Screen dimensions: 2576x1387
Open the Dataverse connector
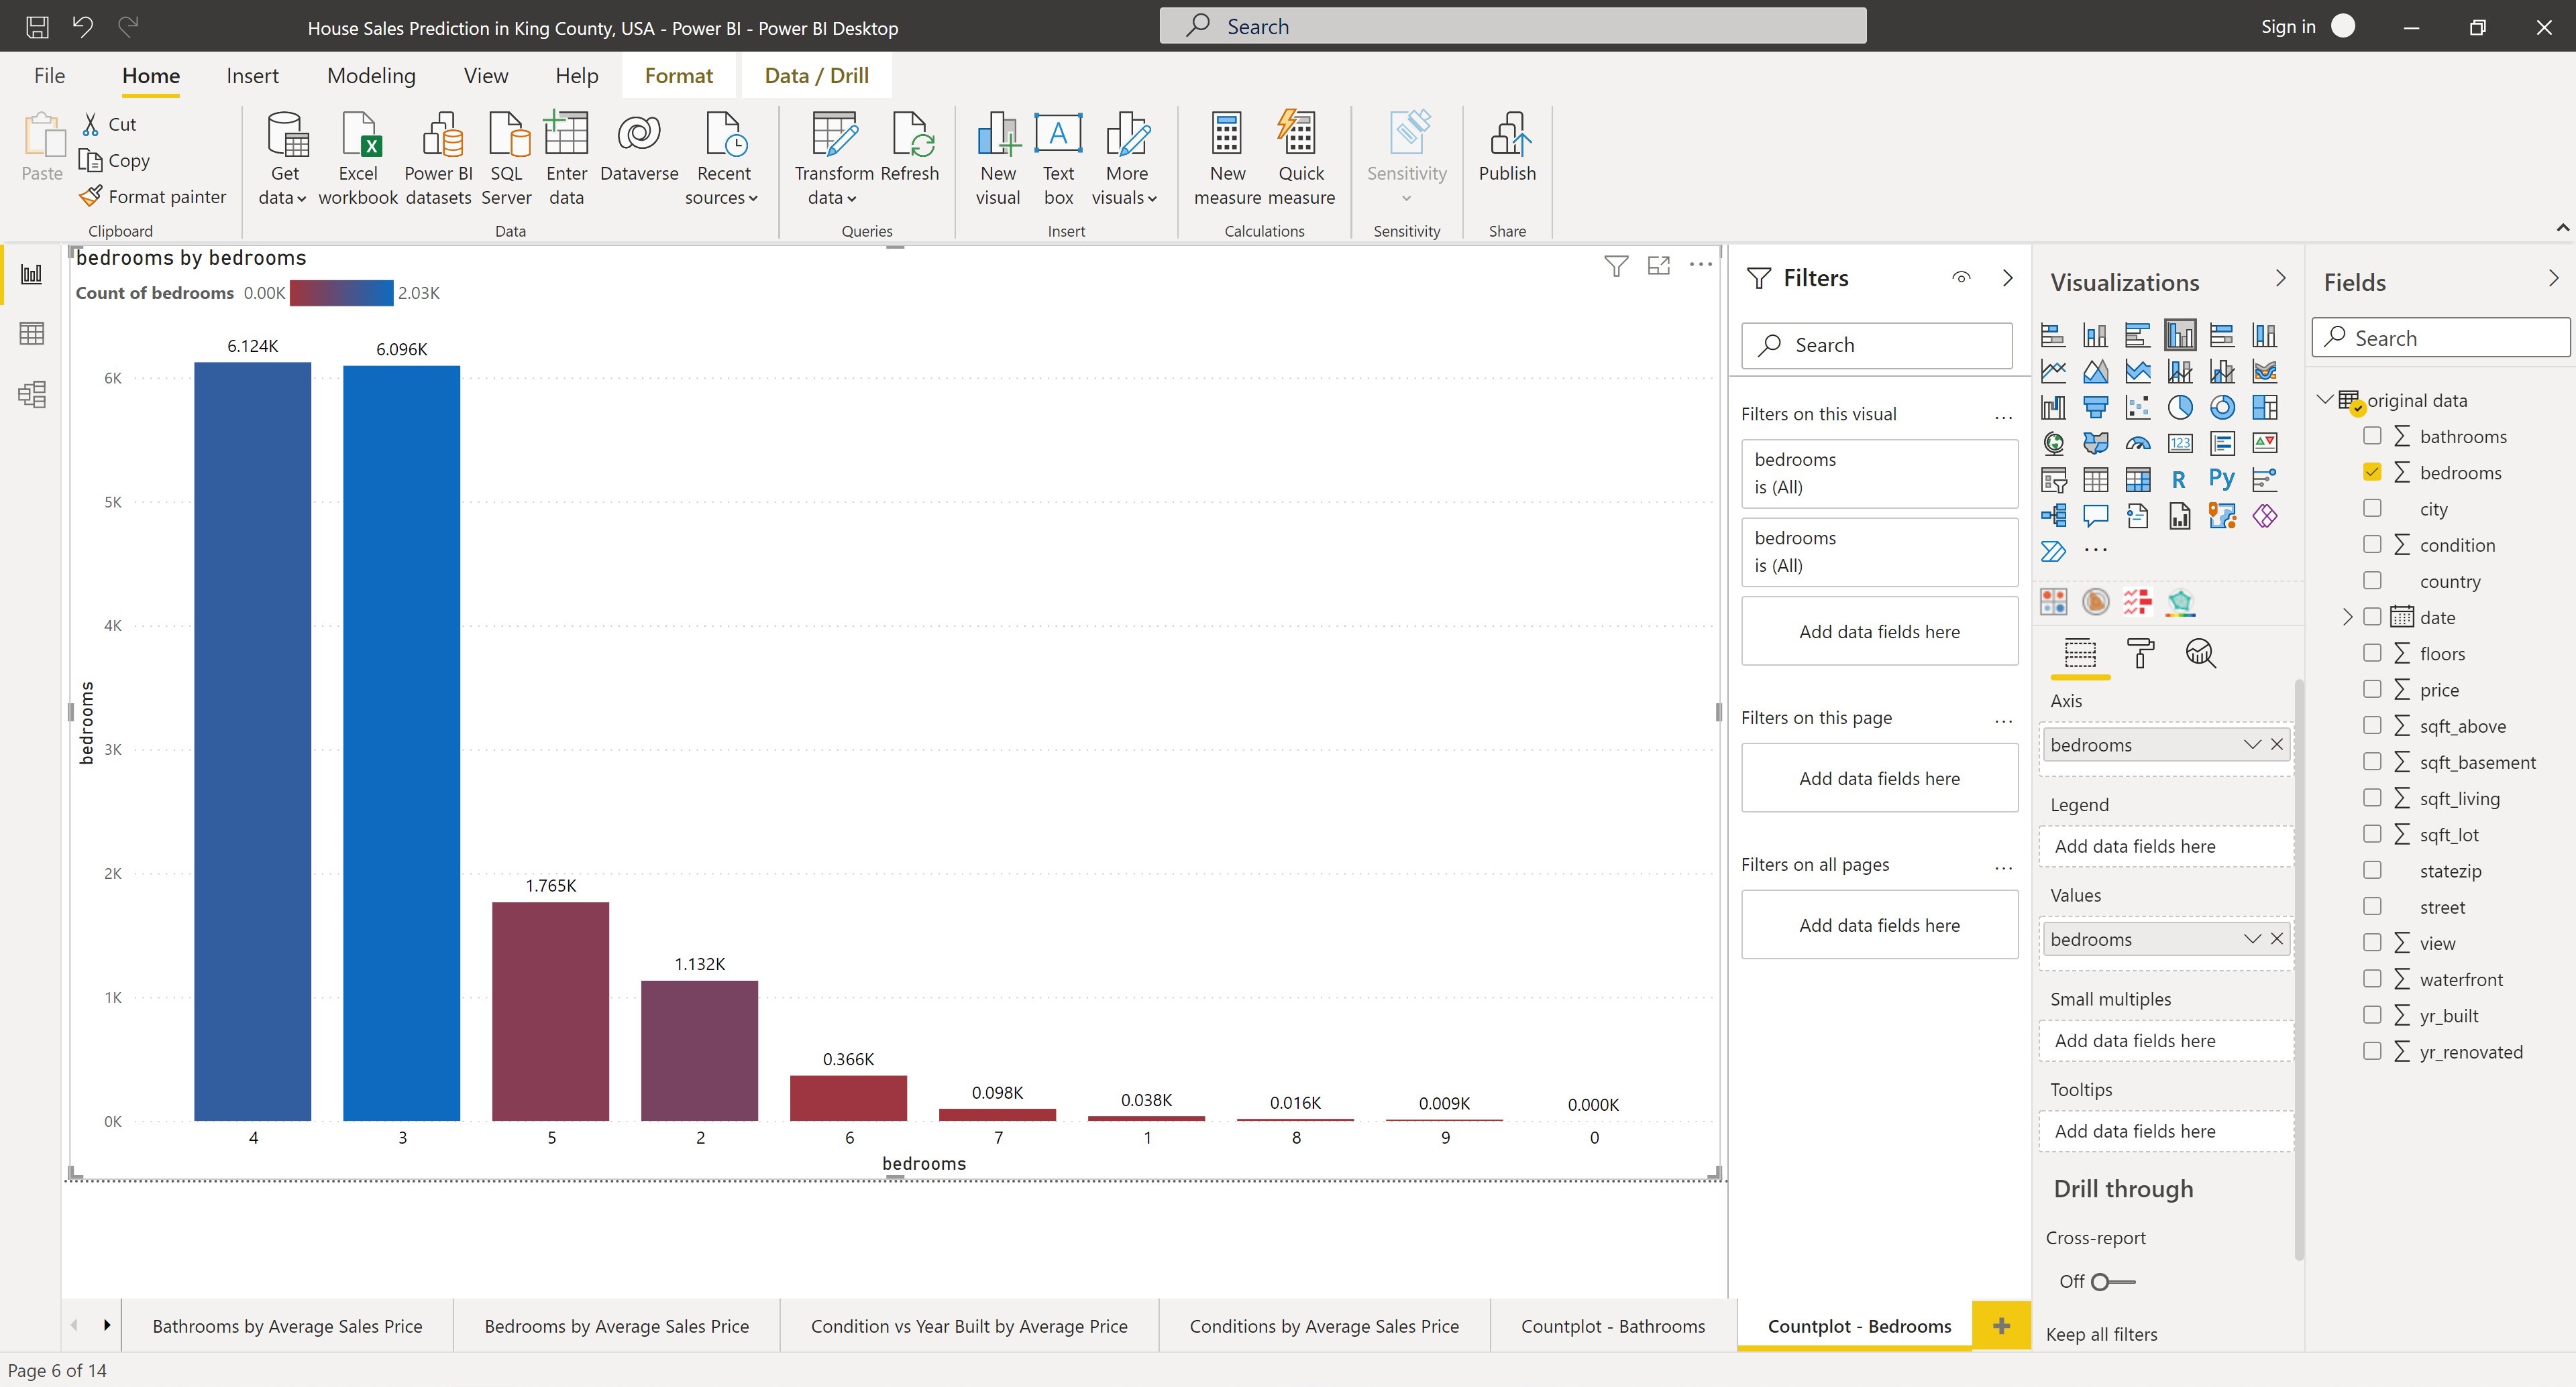click(639, 148)
